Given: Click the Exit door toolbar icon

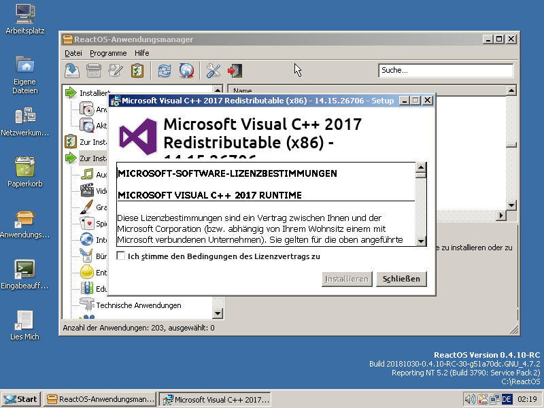Looking at the screenshot, I should pyautogui.click(x=235, y=71).
